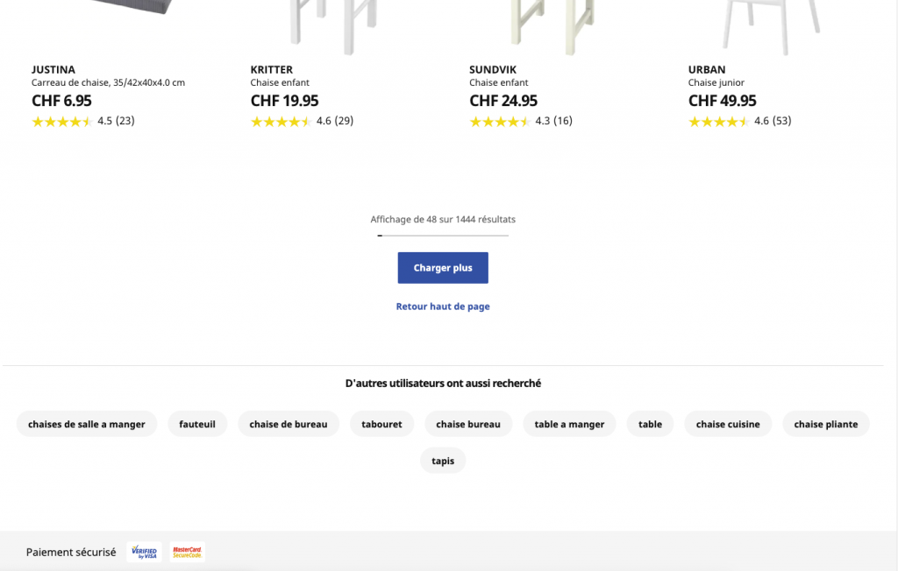Select the 'chaises de salle a manger' suggestion
Image resolution: width=898 pixels, height=571 pixels.
[87, 424]
